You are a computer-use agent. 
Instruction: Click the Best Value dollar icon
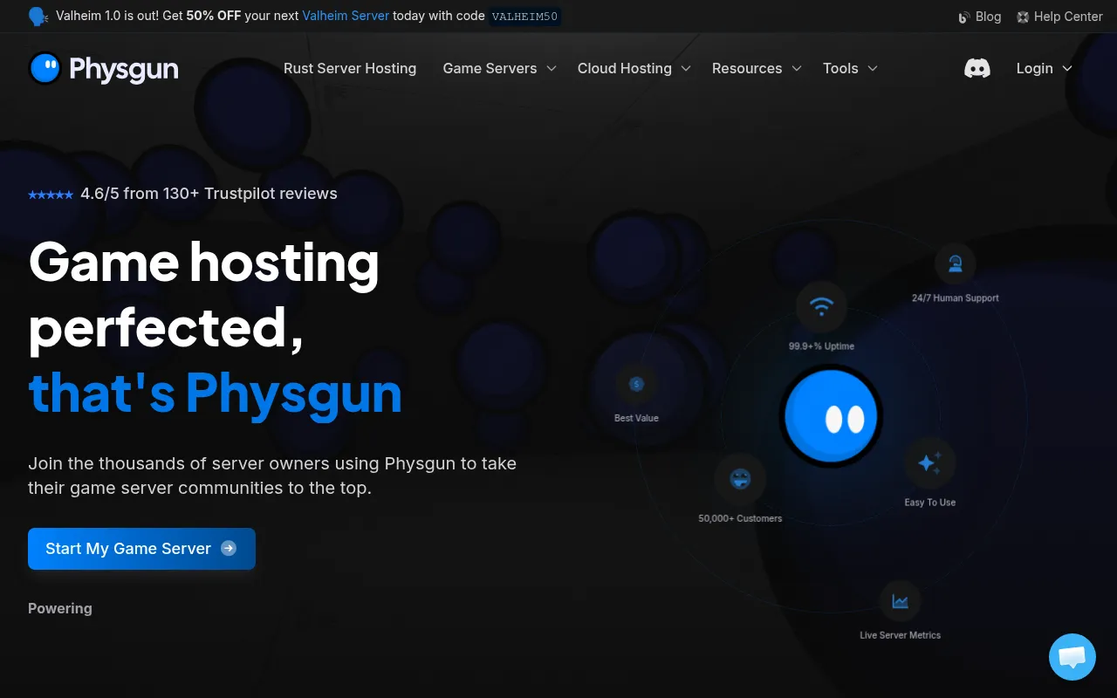pos(636,384)
